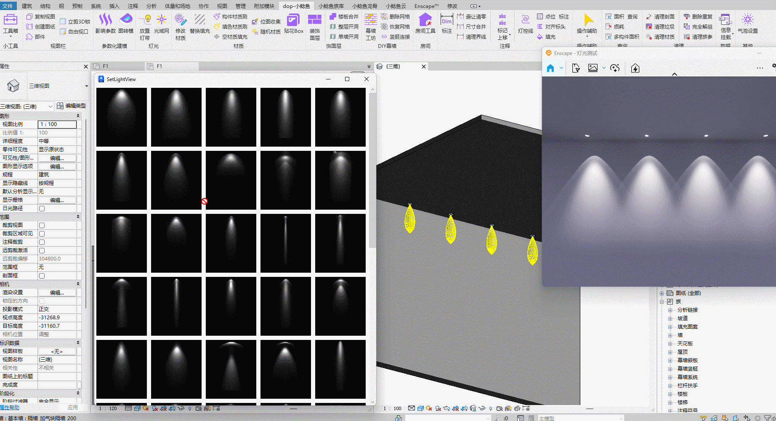Launch the 房间工具 room tool

coord(425,24)
